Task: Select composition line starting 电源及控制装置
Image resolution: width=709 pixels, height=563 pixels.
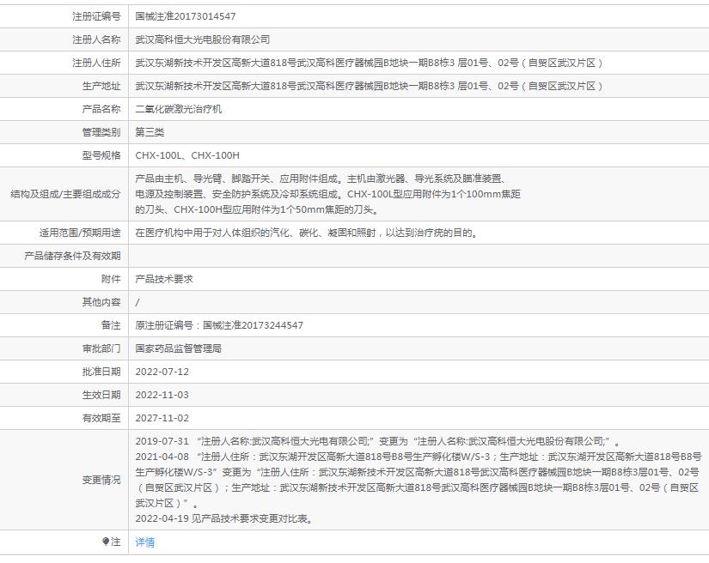Action: pos(327,194)
